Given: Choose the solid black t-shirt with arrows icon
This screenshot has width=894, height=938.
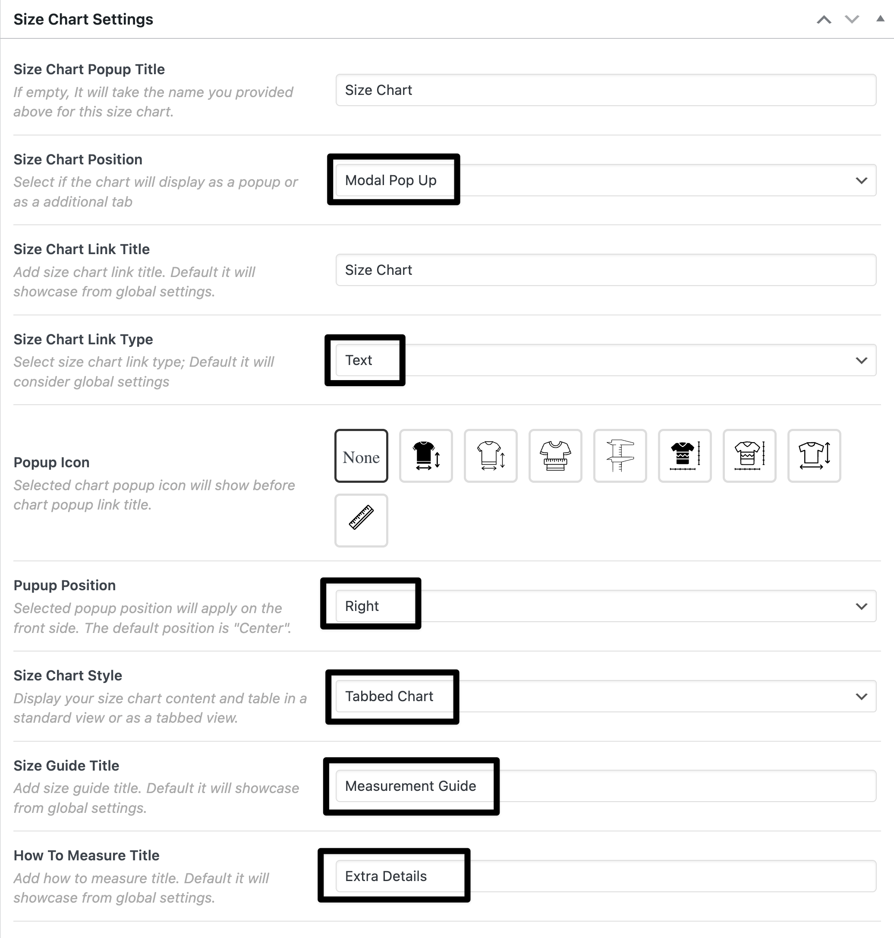Looking at the screenshot, I should tap(426, 456).
